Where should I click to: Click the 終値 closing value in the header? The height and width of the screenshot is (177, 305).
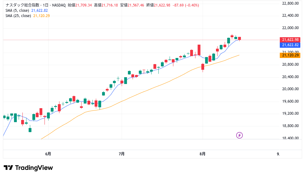(x=162, y=5)
